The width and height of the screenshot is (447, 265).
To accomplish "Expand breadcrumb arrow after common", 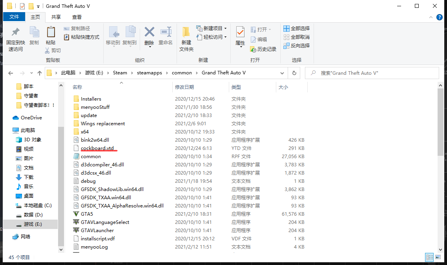I will [197, 73].
